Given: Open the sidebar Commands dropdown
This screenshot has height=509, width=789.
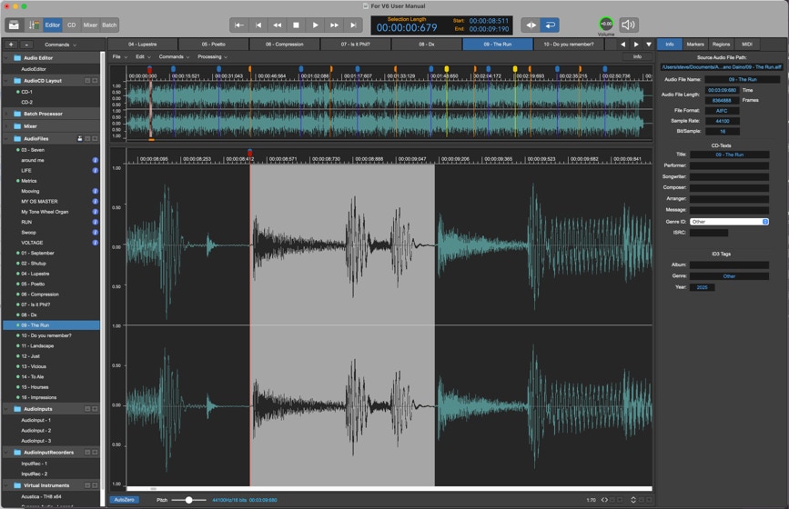Looking at the screenshot, I should 58,44.
